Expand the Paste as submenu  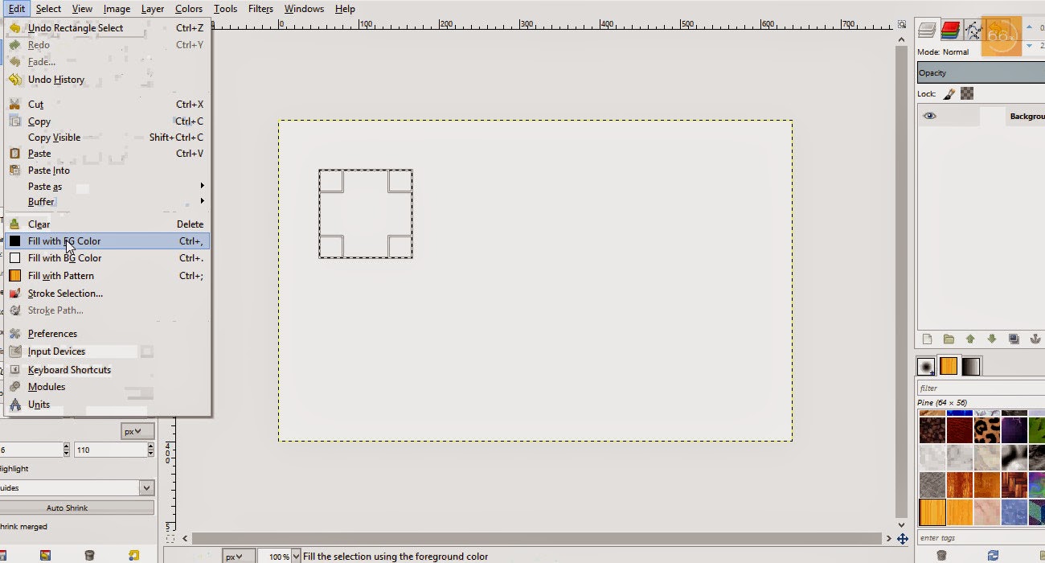tap(106, 187)
